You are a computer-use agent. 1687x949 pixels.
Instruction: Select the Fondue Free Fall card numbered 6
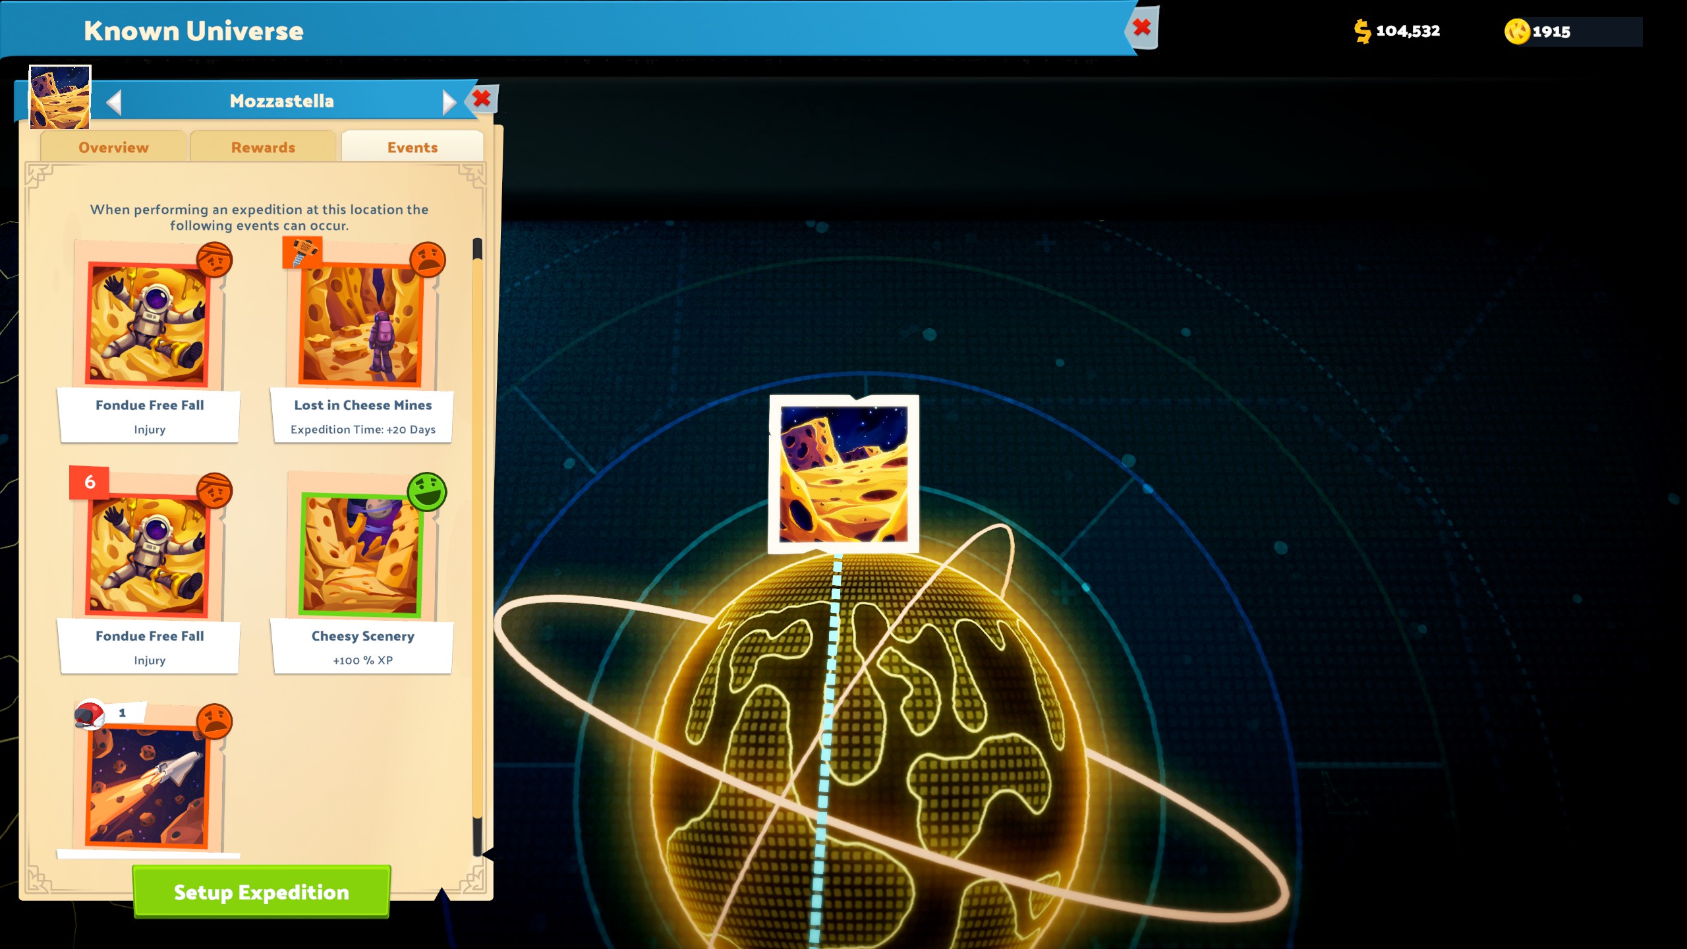click(149, 572)
